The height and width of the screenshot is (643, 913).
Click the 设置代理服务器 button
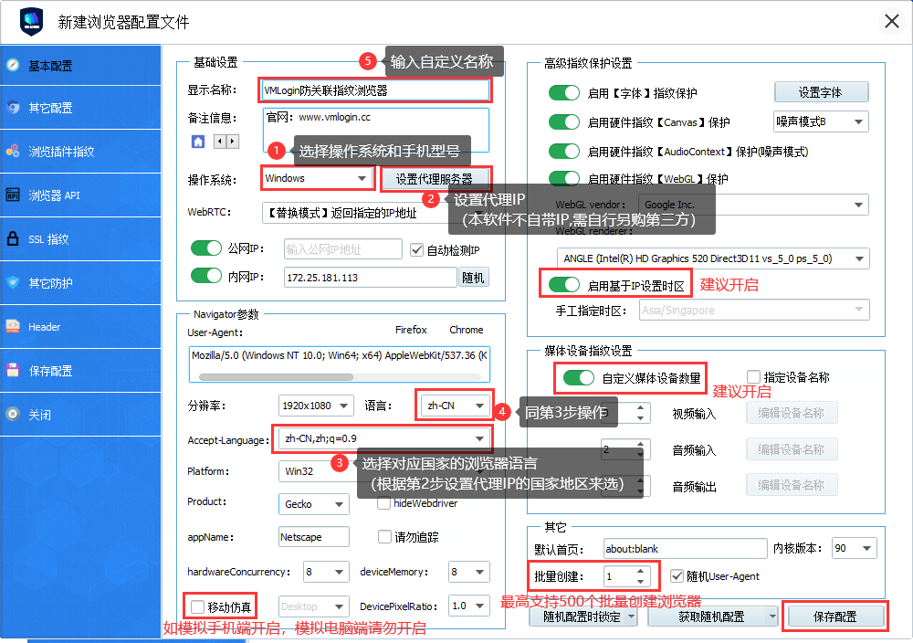(435, 179)
